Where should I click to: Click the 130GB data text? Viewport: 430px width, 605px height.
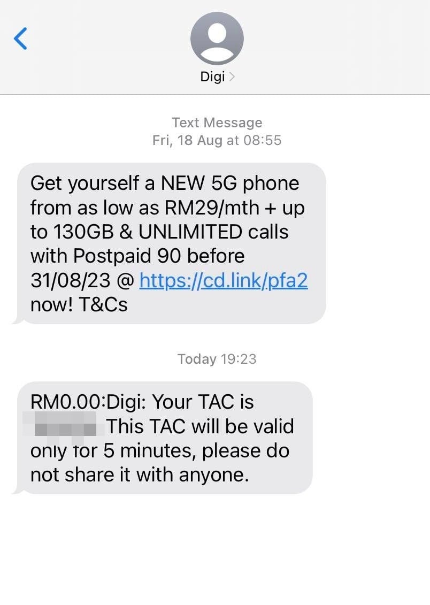point(83,232)
